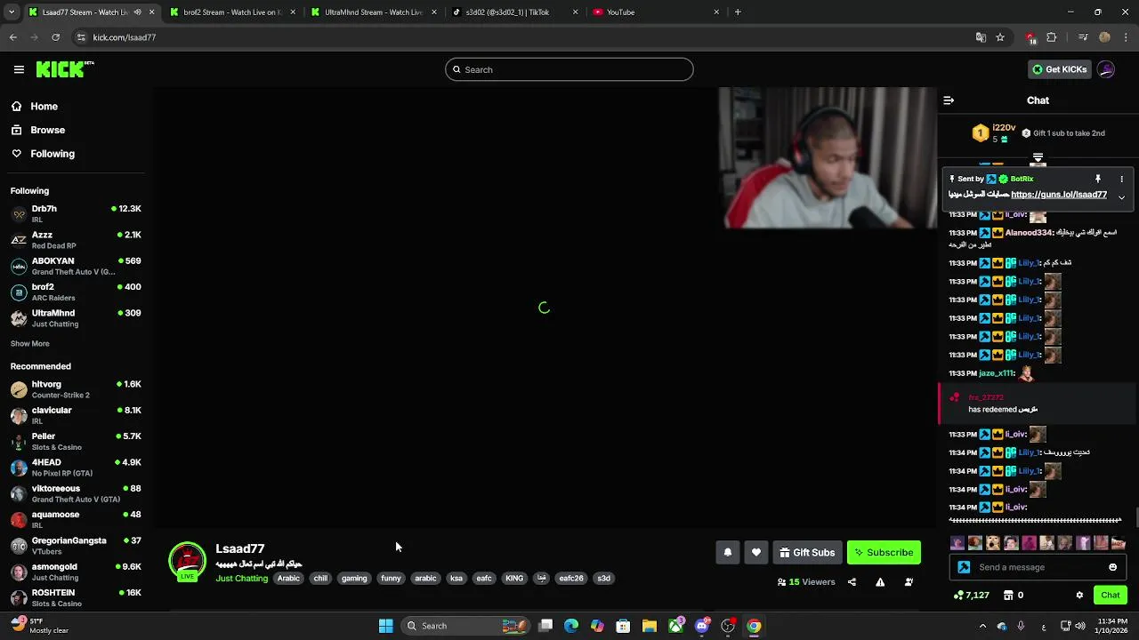Open the hltvorg recommended channel
1139x640 pixels.
(76, 389)
